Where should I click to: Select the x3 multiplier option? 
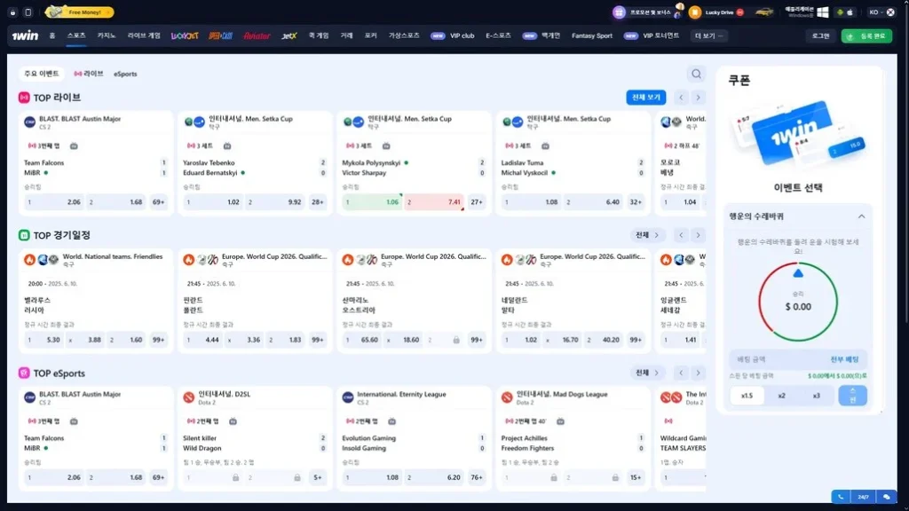pos(816,396)
